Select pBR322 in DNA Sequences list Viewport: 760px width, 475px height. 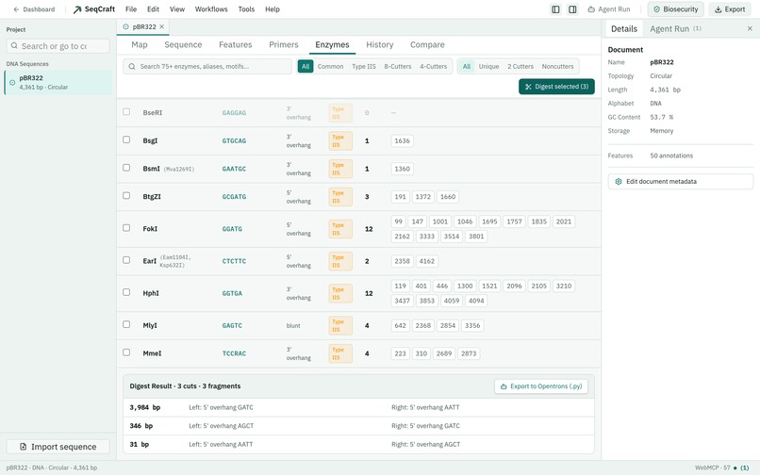[x=58, y=82]
